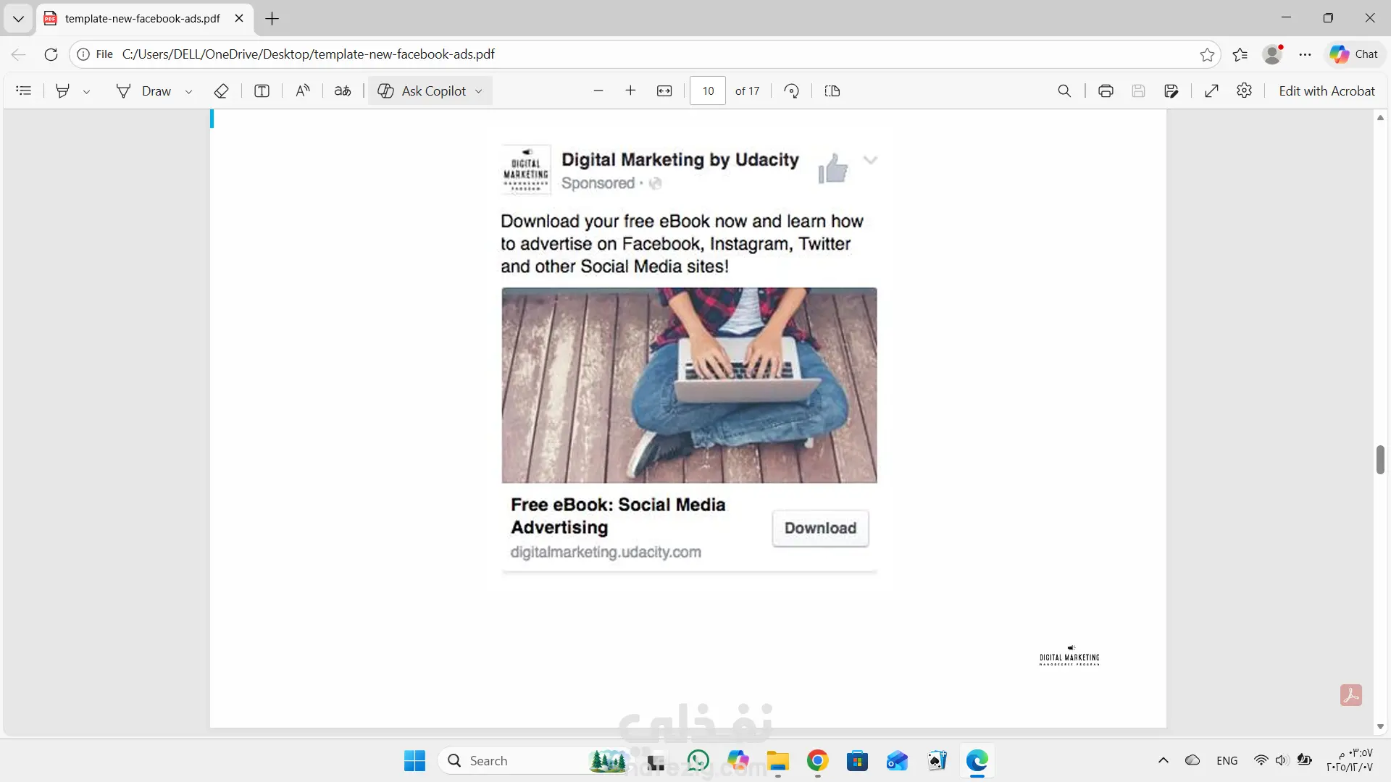Toggle the add text box tool
This screenshot has height=782, width=1391.
coord(262,91)
